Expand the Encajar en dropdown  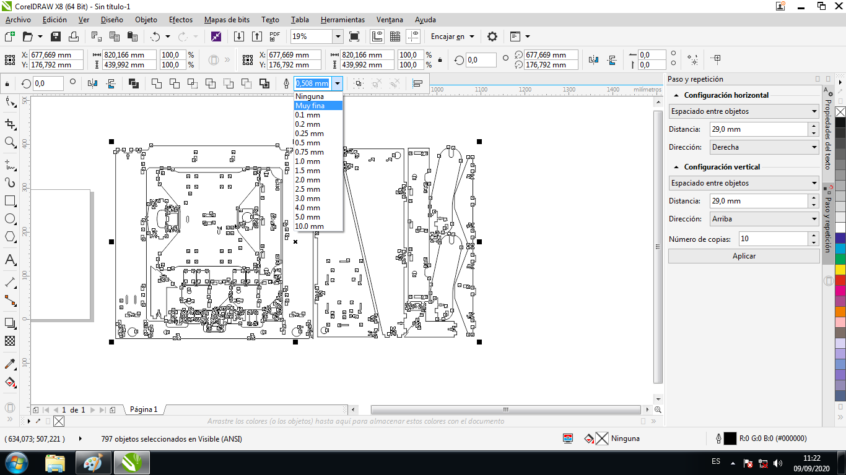tap(453, 36)
